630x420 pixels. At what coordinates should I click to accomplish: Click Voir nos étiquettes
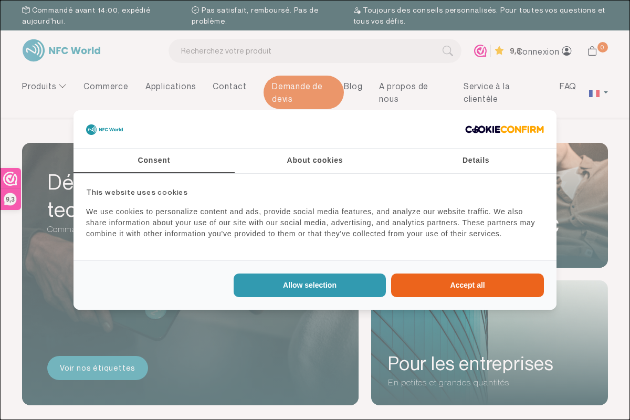tap(97, 368)
